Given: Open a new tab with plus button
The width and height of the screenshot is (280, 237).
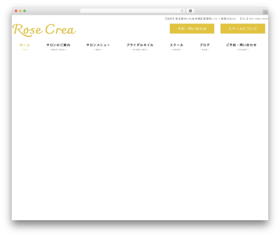Looking at the screenshot, I should (x=265, y=12).
